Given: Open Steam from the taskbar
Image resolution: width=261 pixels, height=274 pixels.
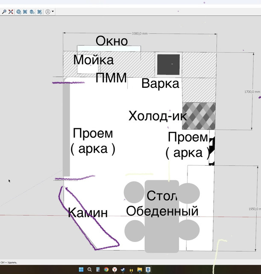Looking at the screenshot, I should coord(123,269).
